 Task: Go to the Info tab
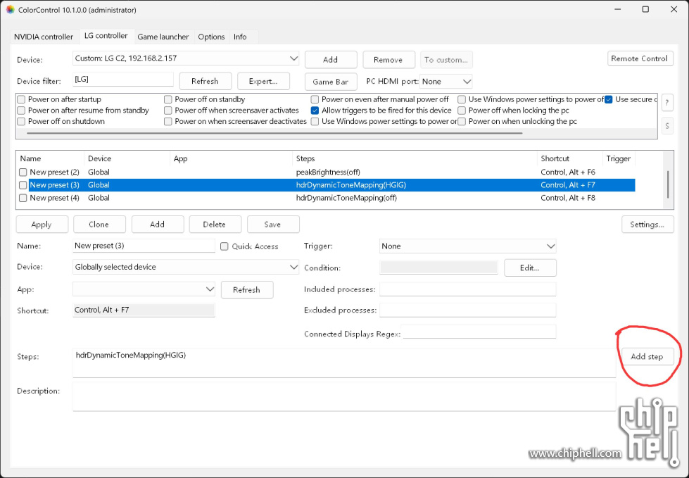(x=240, y=37)
